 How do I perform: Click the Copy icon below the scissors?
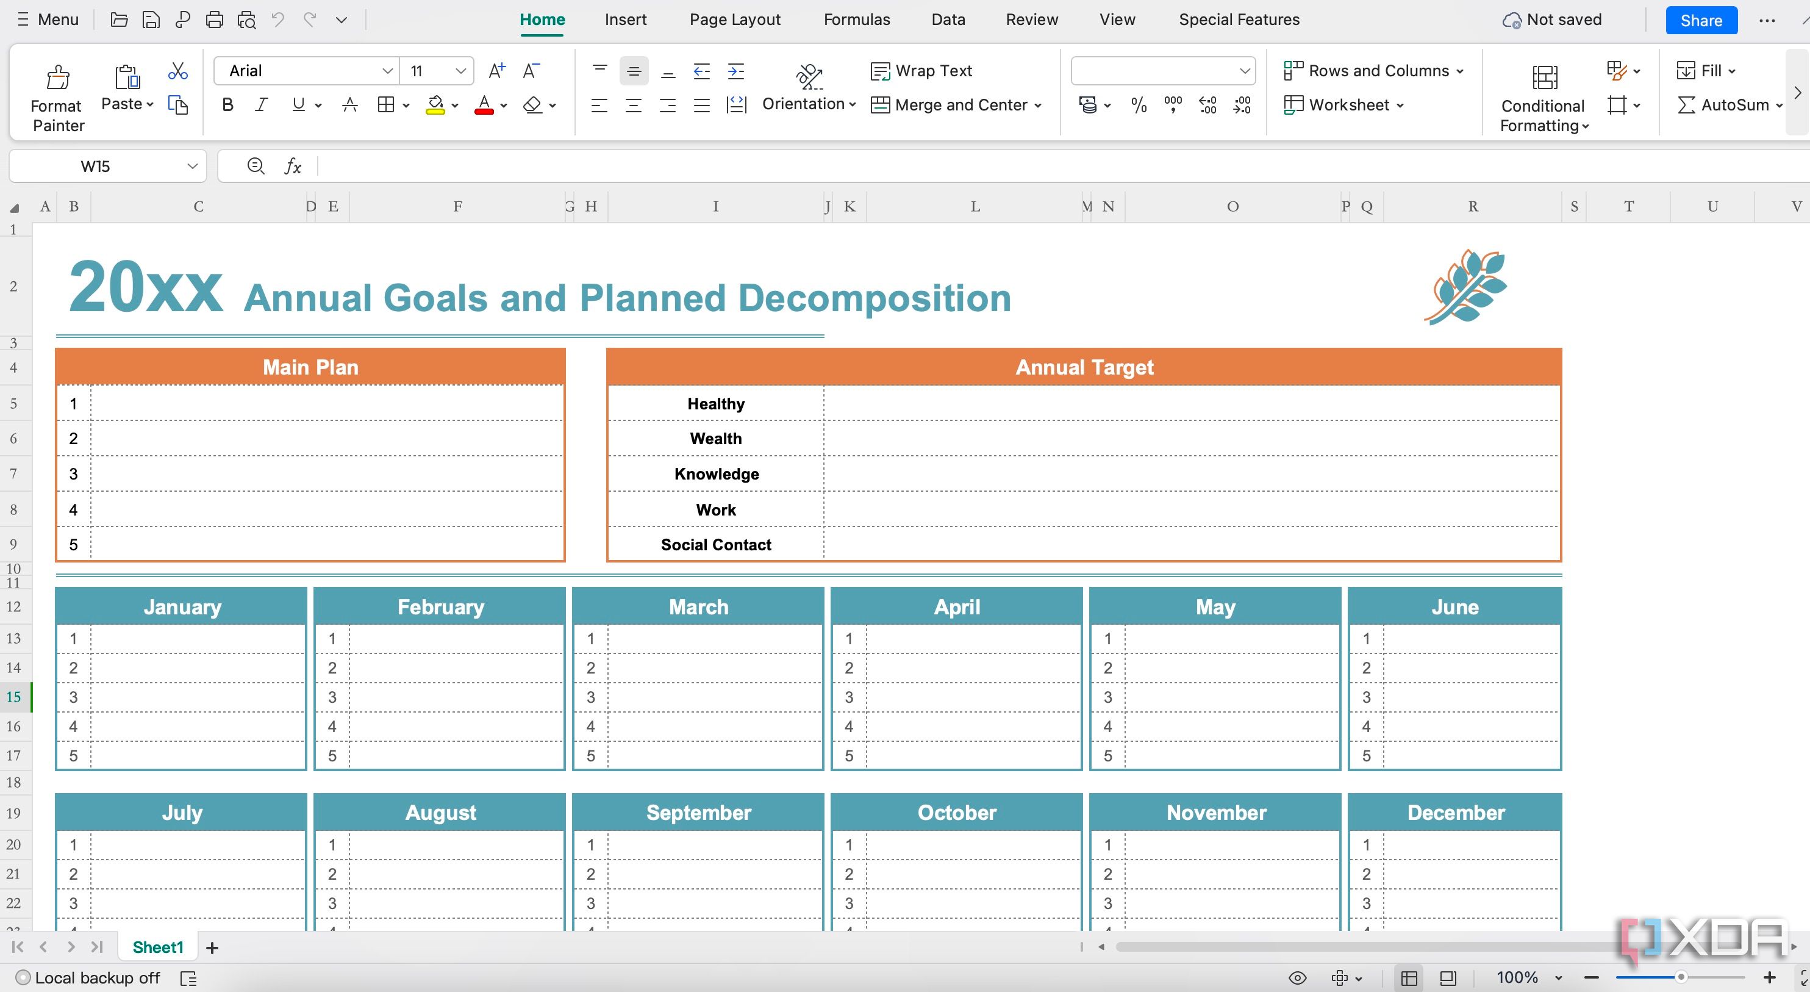[178, 105]
